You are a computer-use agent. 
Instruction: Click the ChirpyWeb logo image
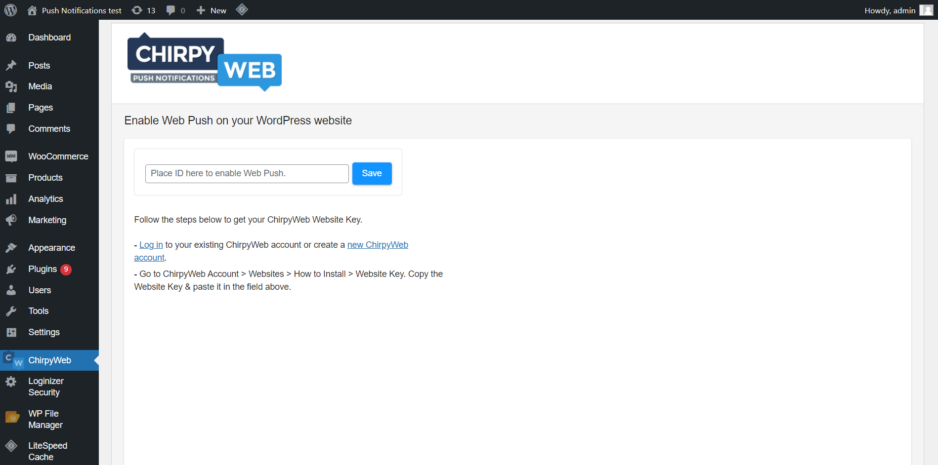pyautogui.click(x=205, y=62)
